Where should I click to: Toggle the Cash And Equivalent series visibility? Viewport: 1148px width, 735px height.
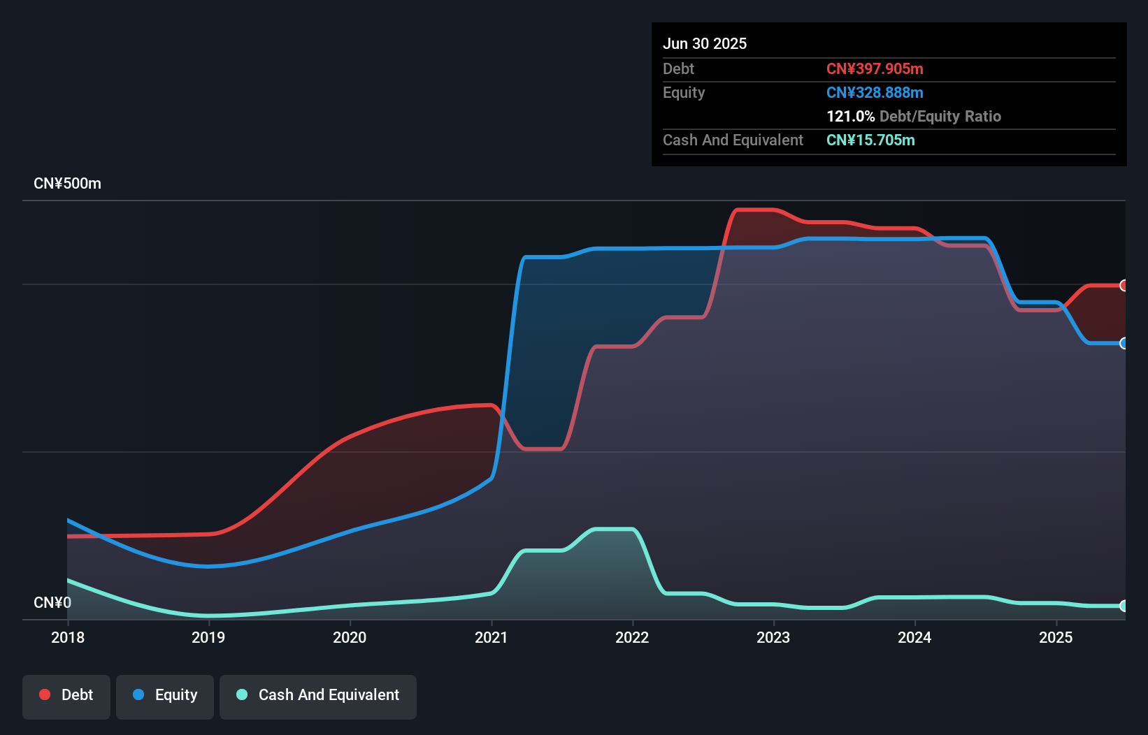318,695
